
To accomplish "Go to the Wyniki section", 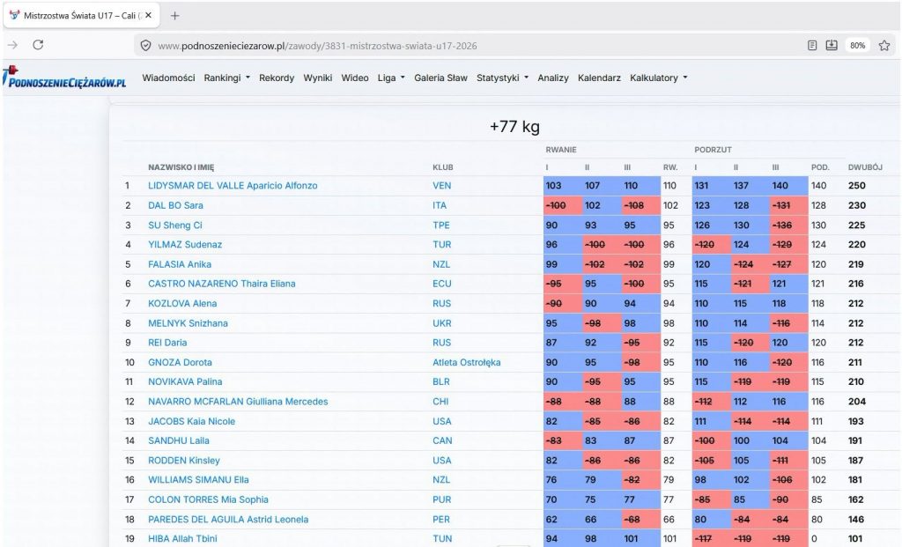I will (x=317, y=78).
